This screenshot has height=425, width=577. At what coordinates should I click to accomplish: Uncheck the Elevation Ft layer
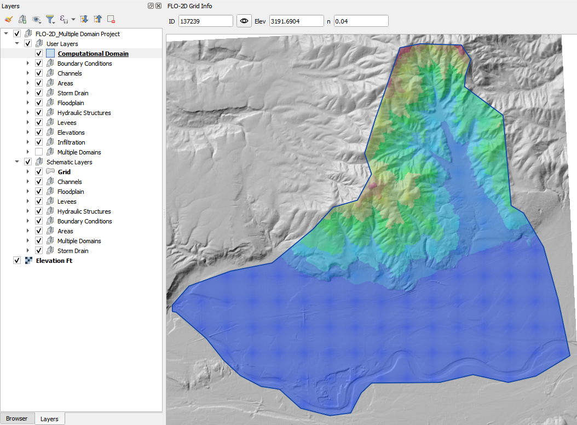(x=17, y=261)
